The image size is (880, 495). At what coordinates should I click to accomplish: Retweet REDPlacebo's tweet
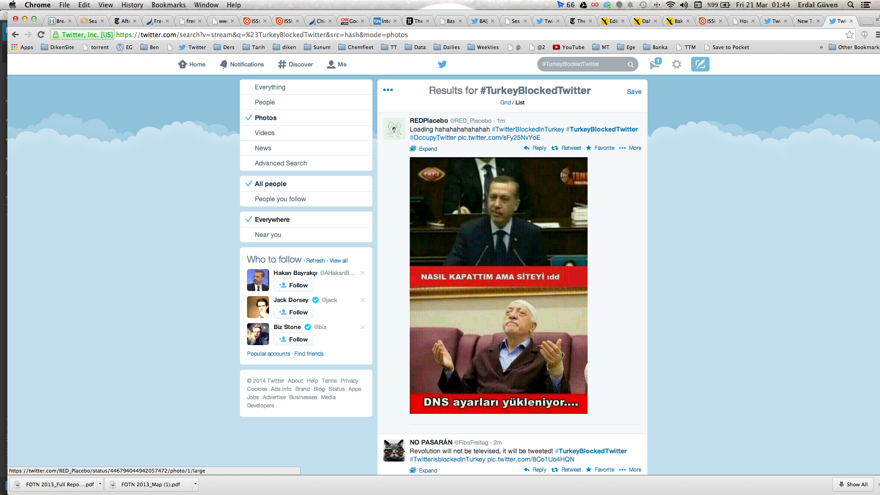pyautogui.click(x=566, y=148)
